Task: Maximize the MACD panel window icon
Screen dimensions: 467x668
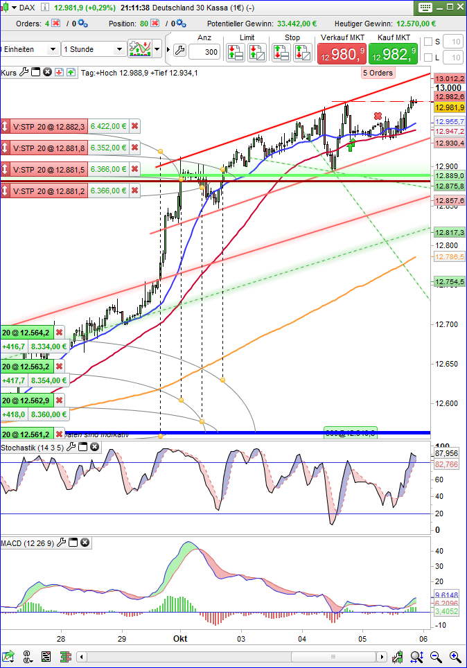Action: [x=73, y=543]
